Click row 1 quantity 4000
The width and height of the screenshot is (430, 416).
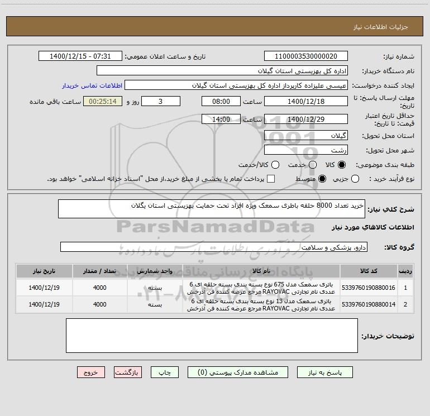click(x=99, y=288)
